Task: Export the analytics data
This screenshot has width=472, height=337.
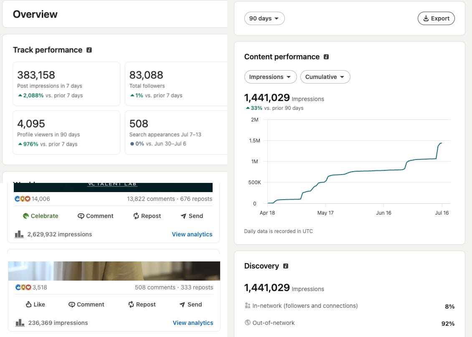Action: pyautogui.click(x=436, y=18)
